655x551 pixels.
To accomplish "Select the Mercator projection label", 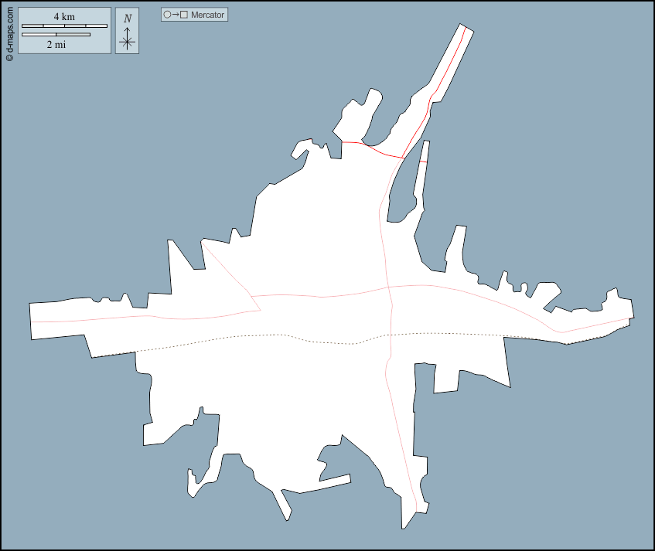I will (x=208, y=15).
